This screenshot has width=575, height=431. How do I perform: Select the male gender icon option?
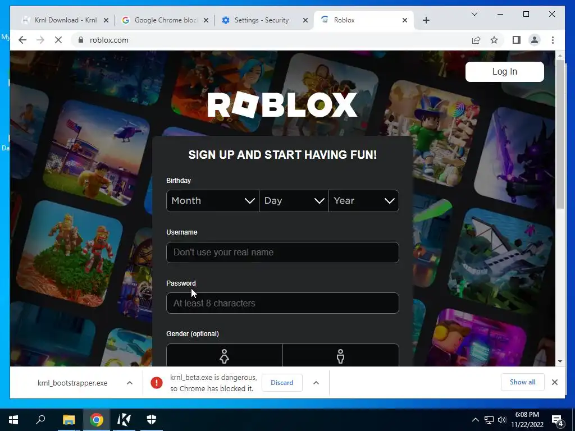pyautogui.click(x=341, y=356)
